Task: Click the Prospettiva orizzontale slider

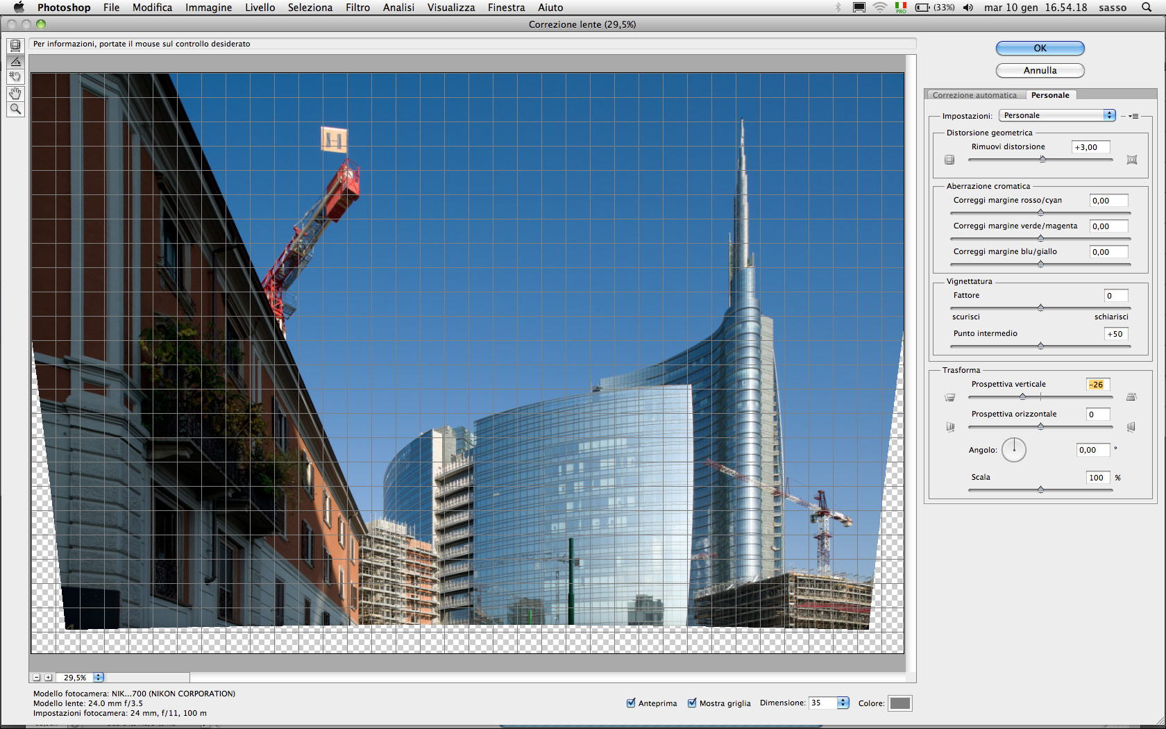Action: pyautogui.click(x=1040, y=427)
